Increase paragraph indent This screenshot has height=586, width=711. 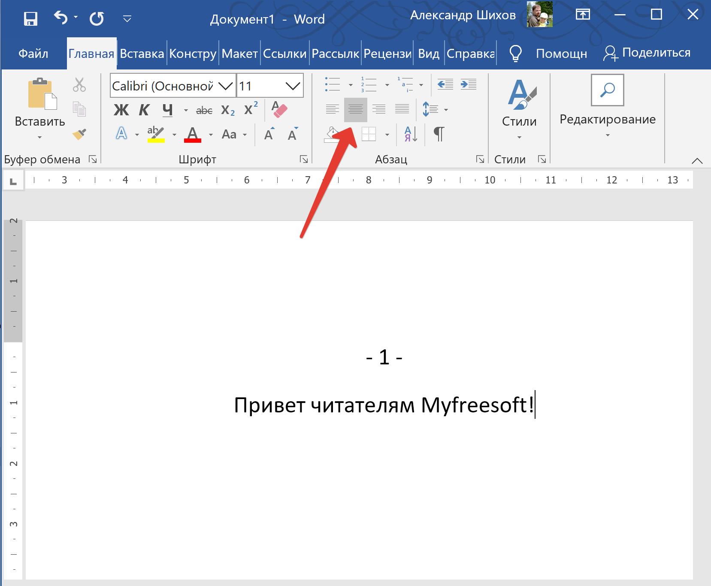pos(469,84)
